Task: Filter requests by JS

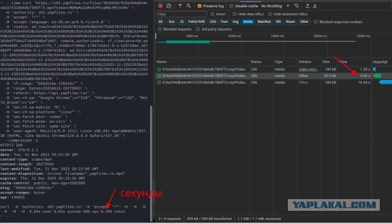Action: click(x=181, y=22)
